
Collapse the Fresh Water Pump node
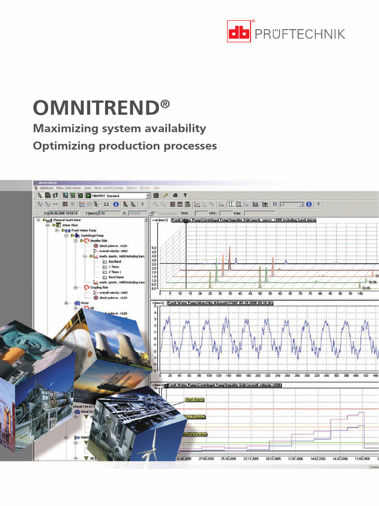click(57, 230)
